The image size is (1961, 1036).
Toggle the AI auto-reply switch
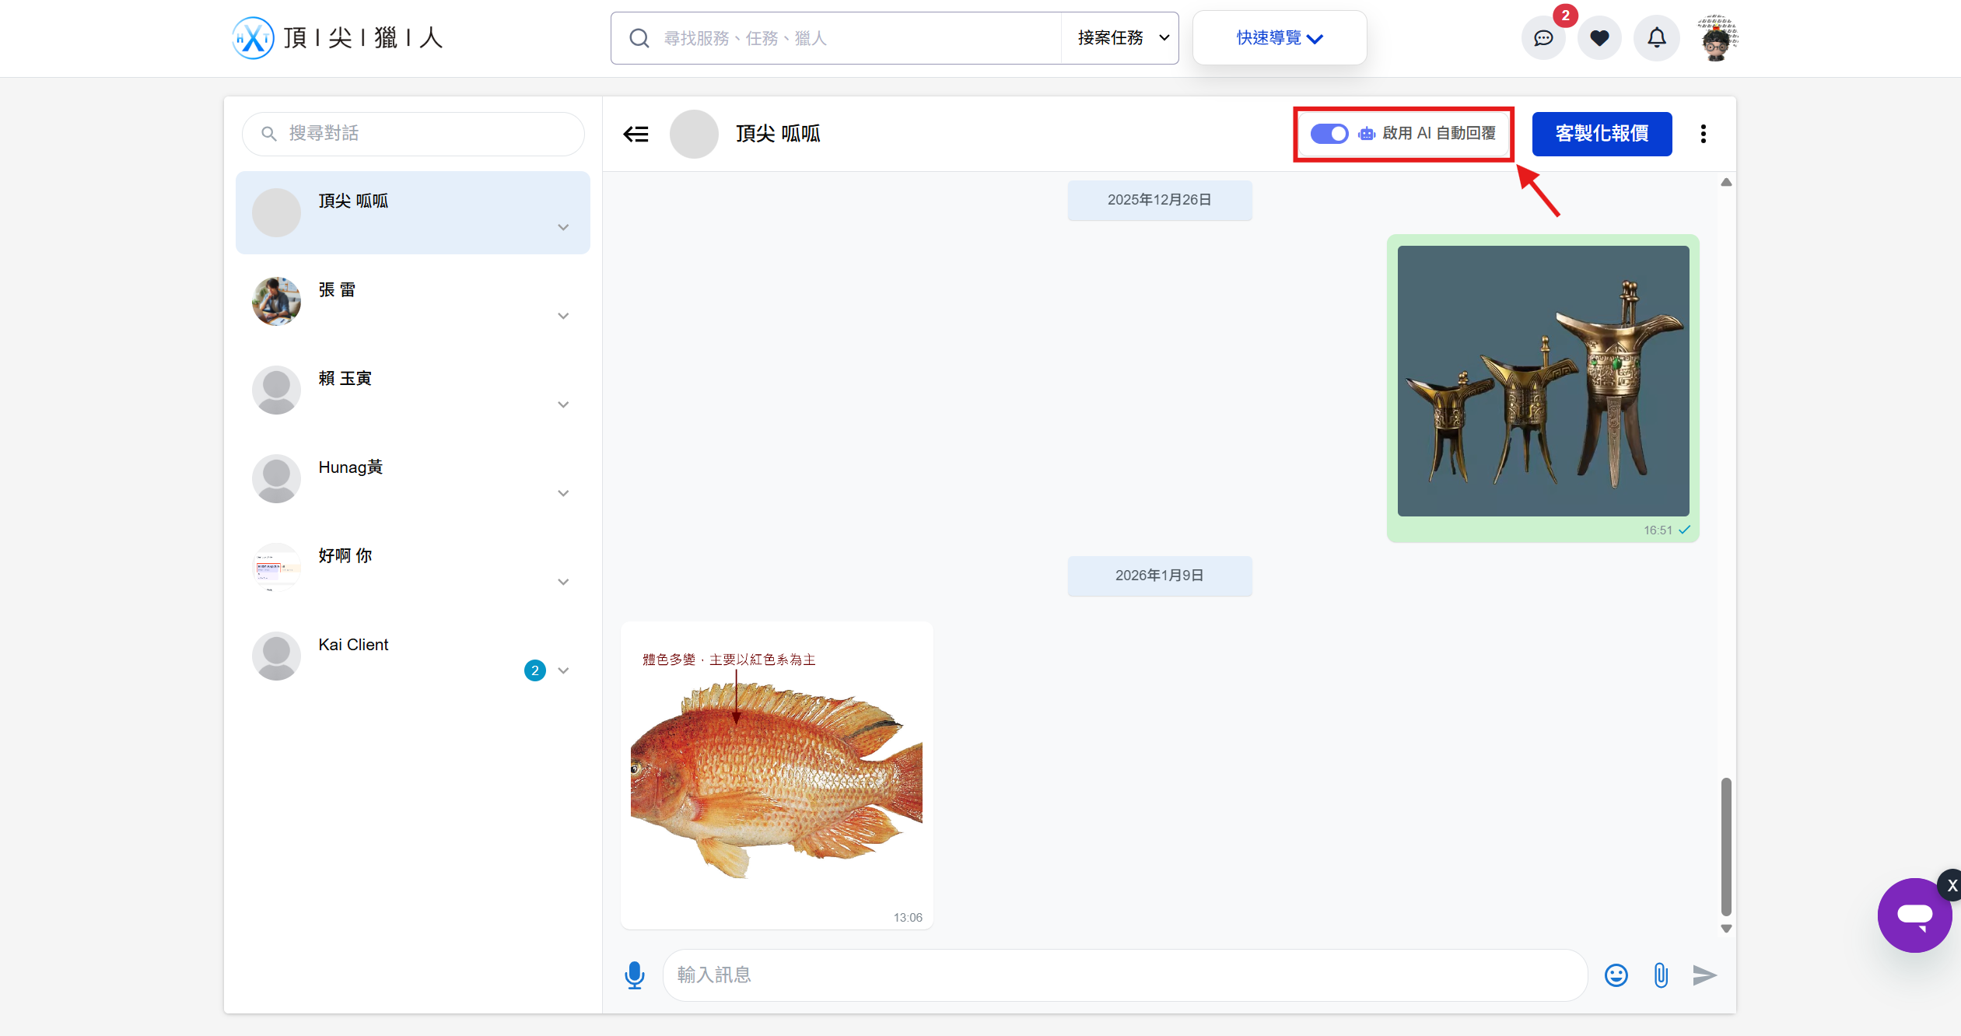coord(1329,134)
